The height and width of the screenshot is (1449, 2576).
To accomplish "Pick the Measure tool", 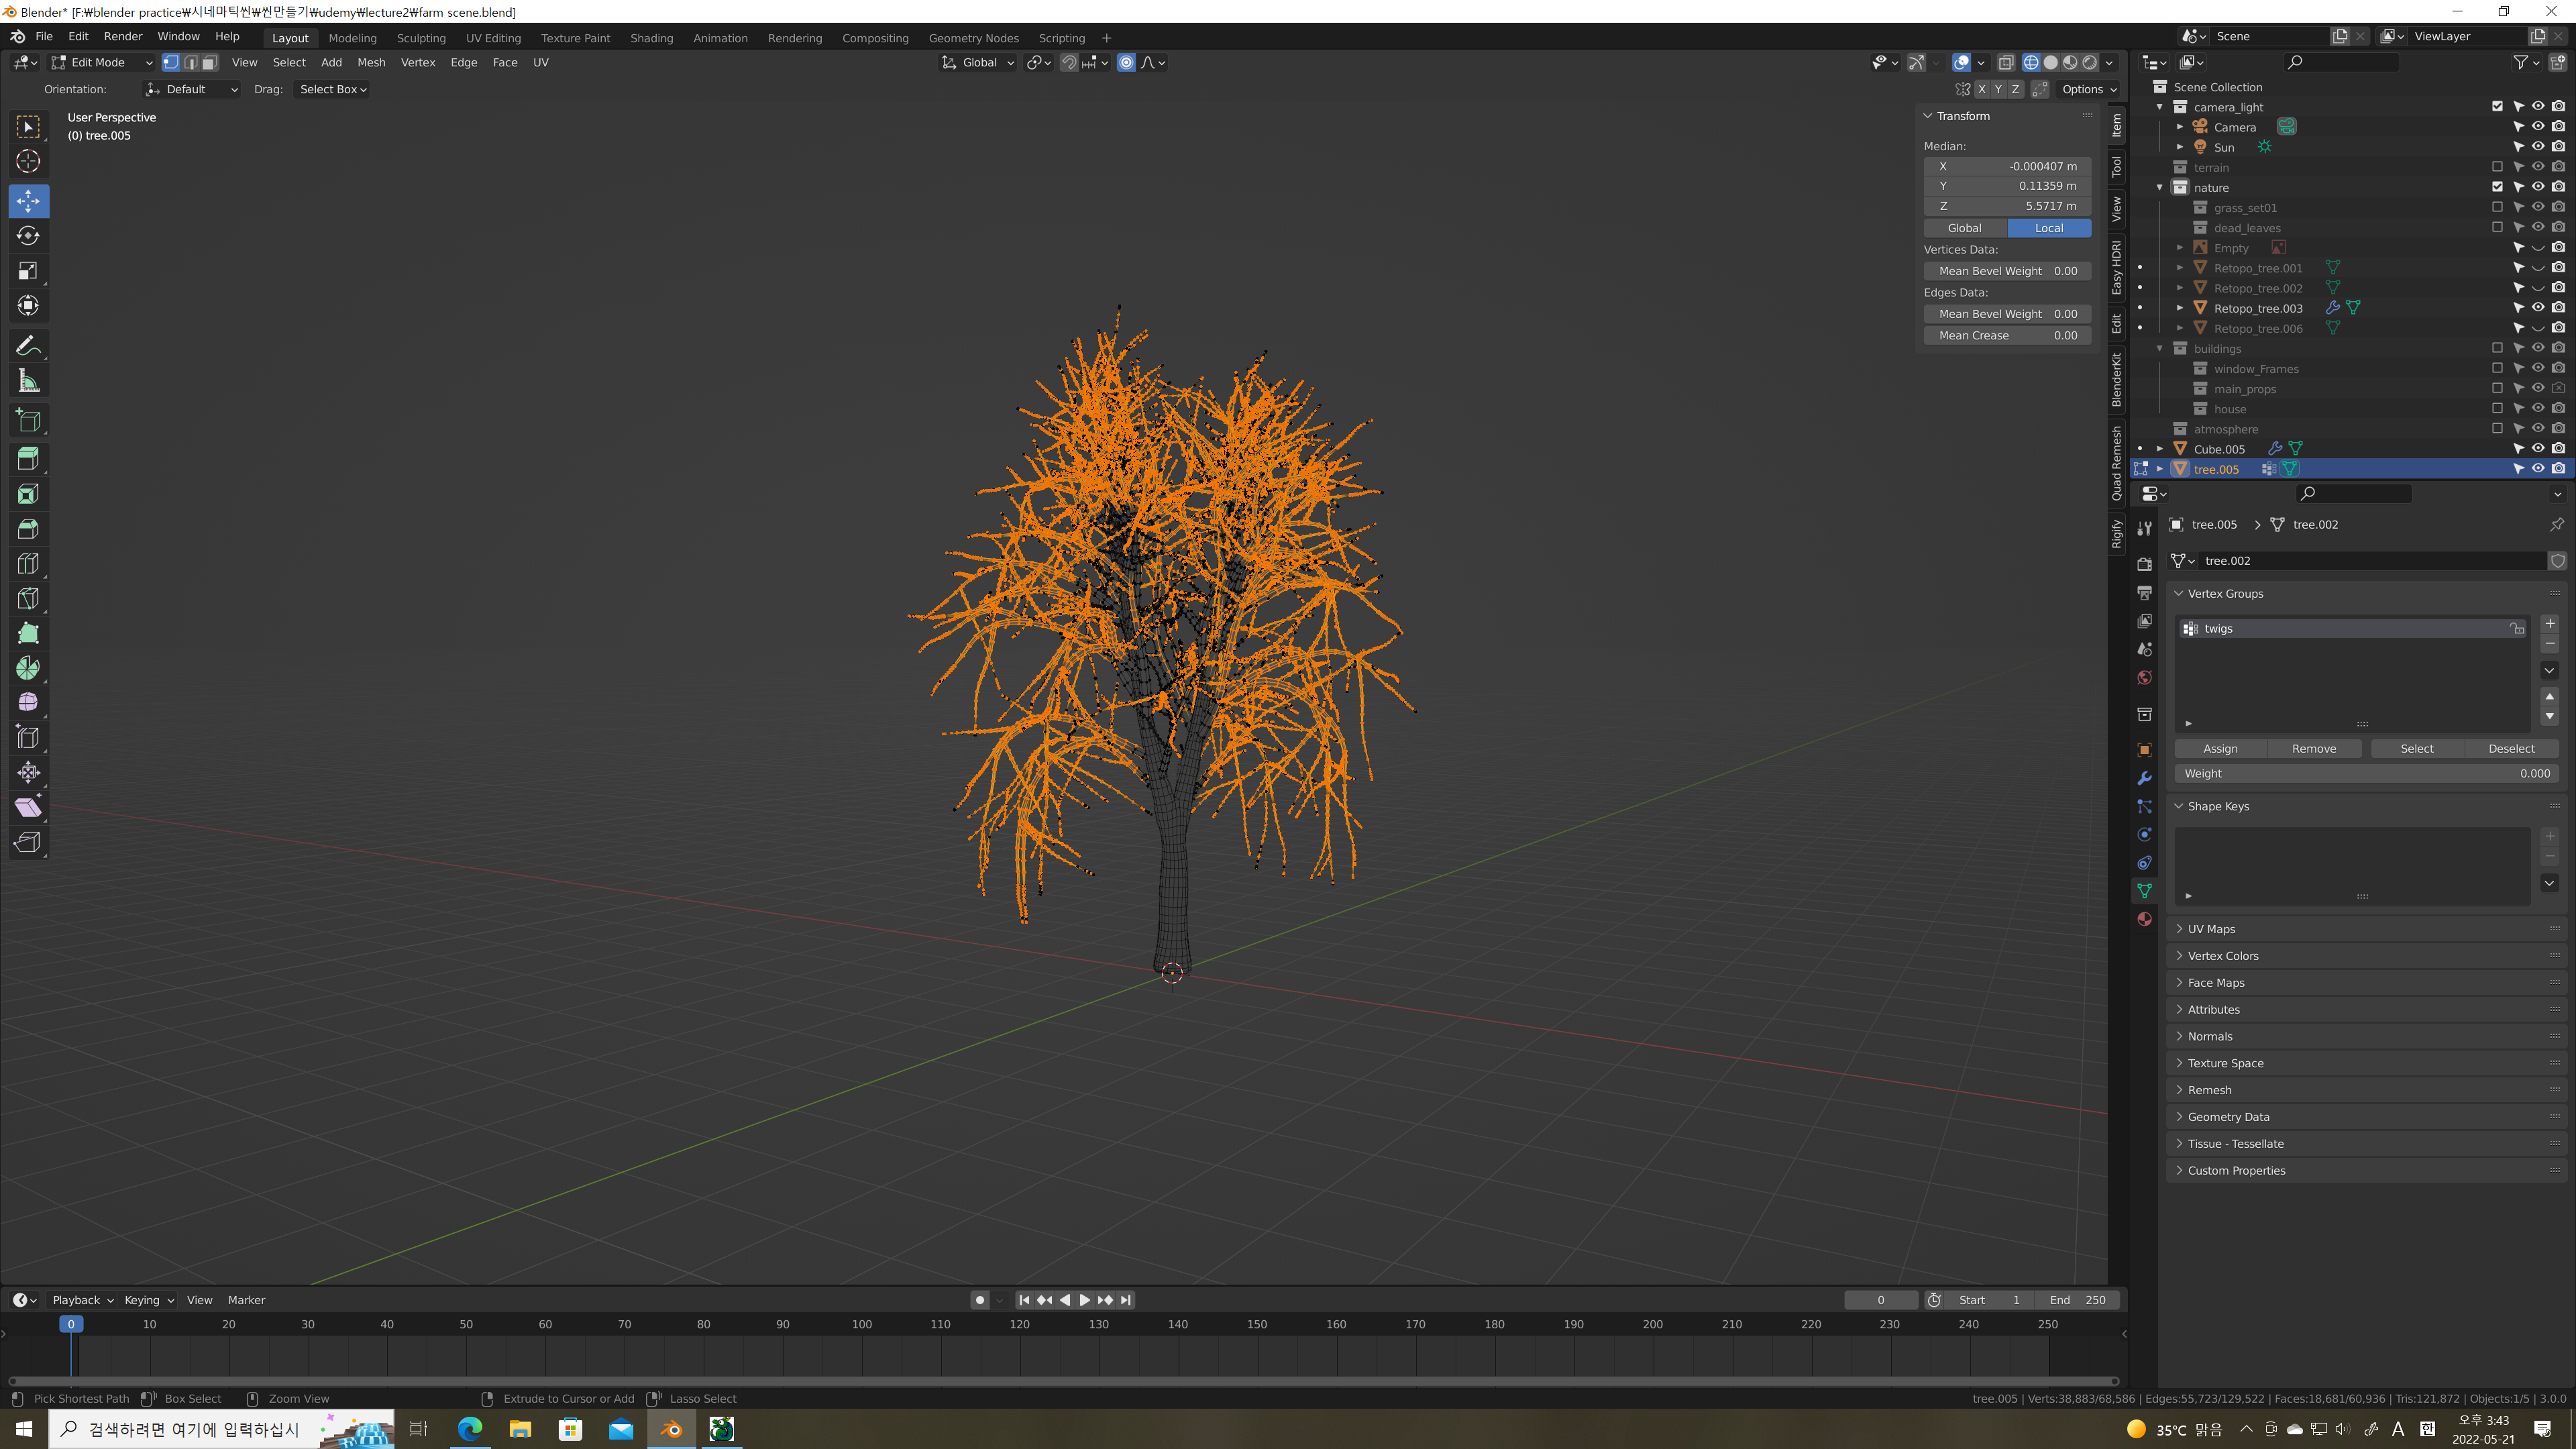I will point(28,381).
